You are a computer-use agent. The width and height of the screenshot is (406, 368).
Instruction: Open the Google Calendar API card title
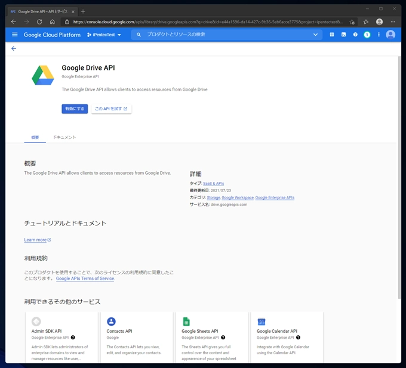277,331
